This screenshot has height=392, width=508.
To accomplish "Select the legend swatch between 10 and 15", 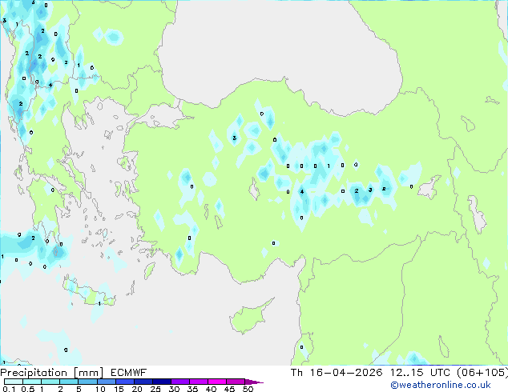I will tap(107, 382).
